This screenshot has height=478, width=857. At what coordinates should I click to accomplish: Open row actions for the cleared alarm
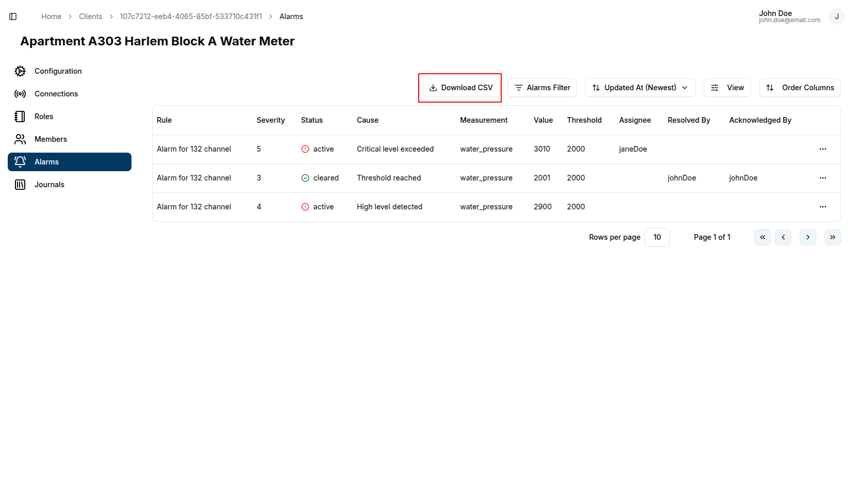822,178
